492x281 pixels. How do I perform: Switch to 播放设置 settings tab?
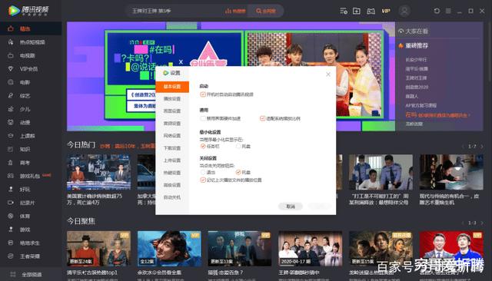click(x=172, y=99)
